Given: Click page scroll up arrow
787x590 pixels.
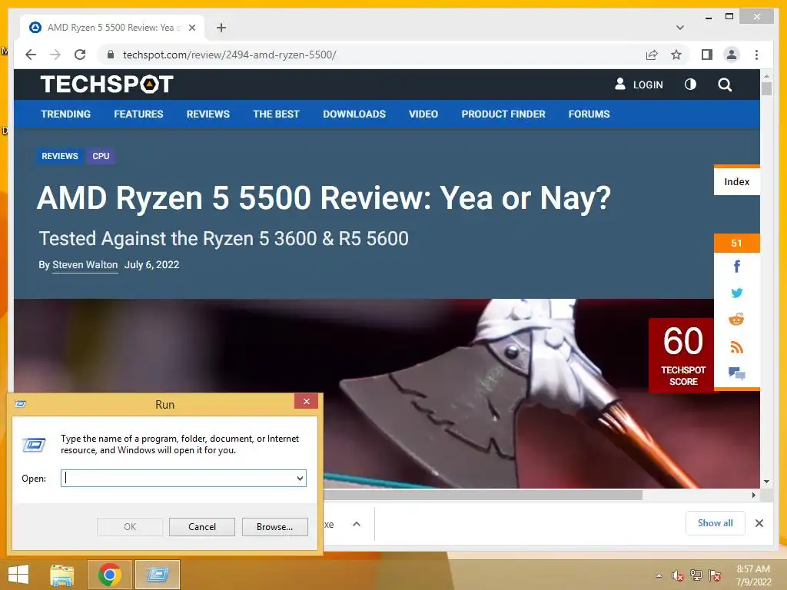Looking at the screenshot, I should tap(766, 76).
